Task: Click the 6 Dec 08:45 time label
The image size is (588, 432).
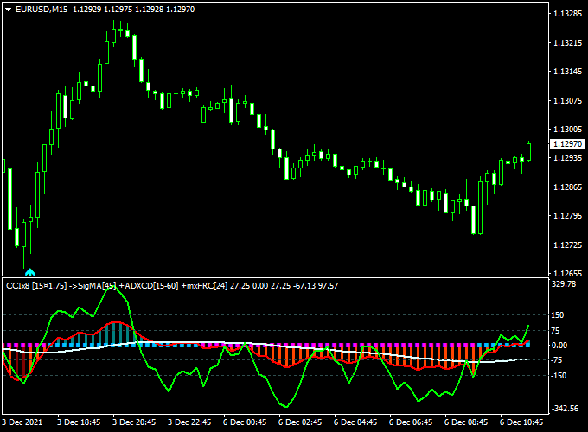Action: pyautogui.click(x=466, y=422)
